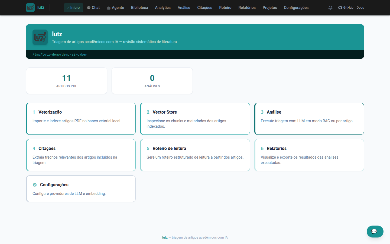Open Relatórios in the top menu

pyautogui.click(x=247, y=8)
